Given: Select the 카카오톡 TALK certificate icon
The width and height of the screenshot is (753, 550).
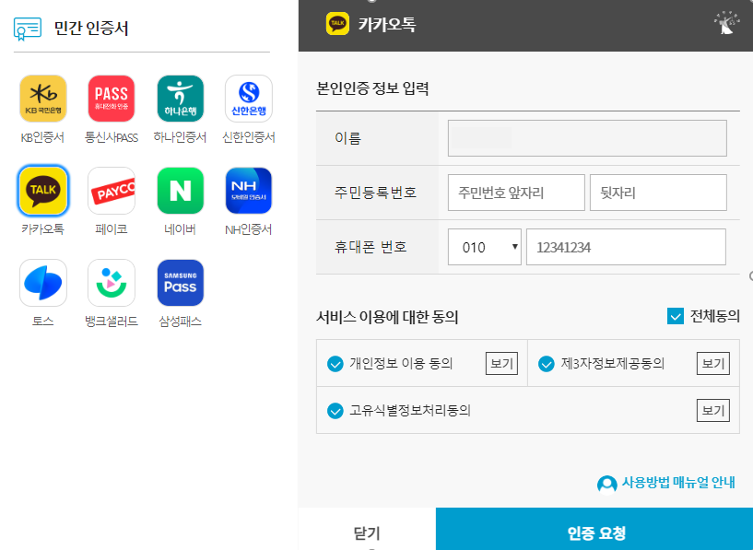Looking at the screenshot, I should coord(42,191).
